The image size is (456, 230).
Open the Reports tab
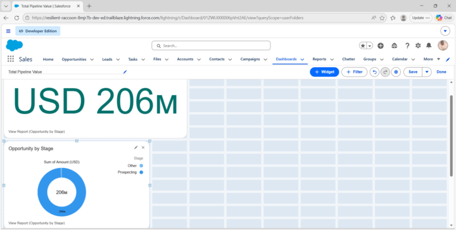pos(319,59)
